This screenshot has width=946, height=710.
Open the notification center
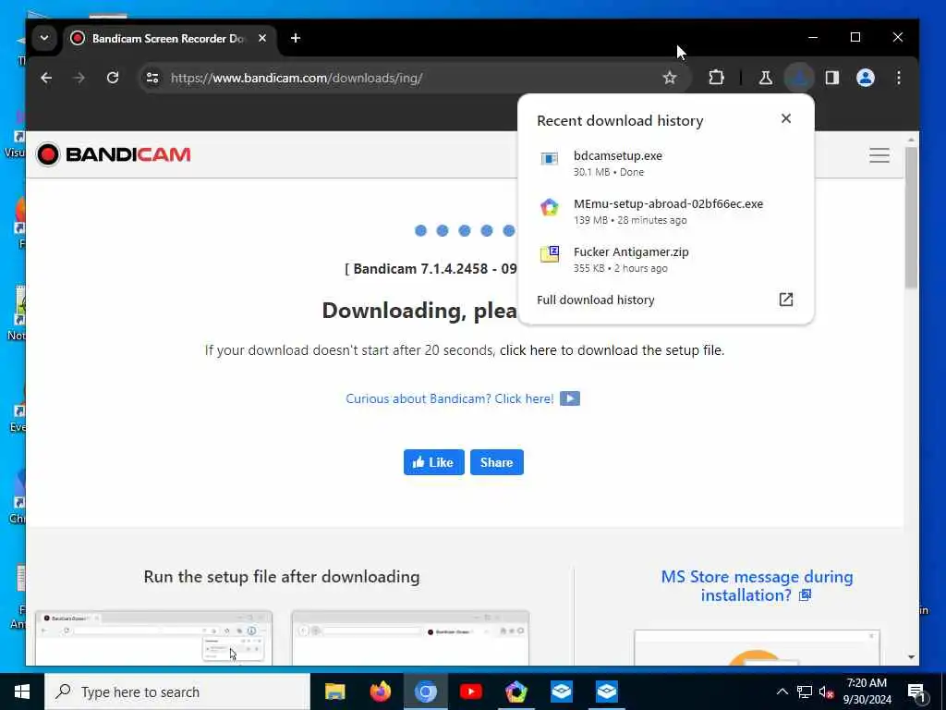pyautogui.click(x=916, y=692)
